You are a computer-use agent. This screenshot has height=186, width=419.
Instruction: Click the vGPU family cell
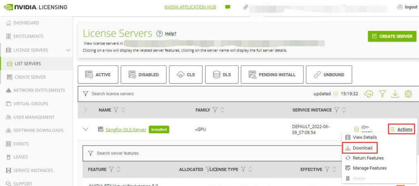[200, 130]
